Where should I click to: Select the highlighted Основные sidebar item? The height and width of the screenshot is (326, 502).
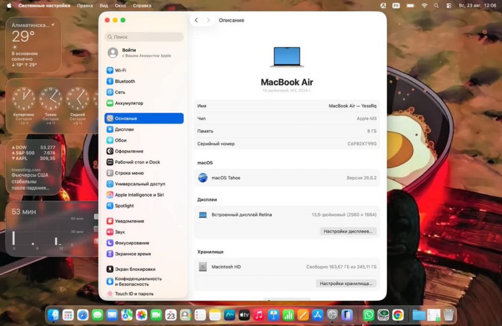point(144,118)
